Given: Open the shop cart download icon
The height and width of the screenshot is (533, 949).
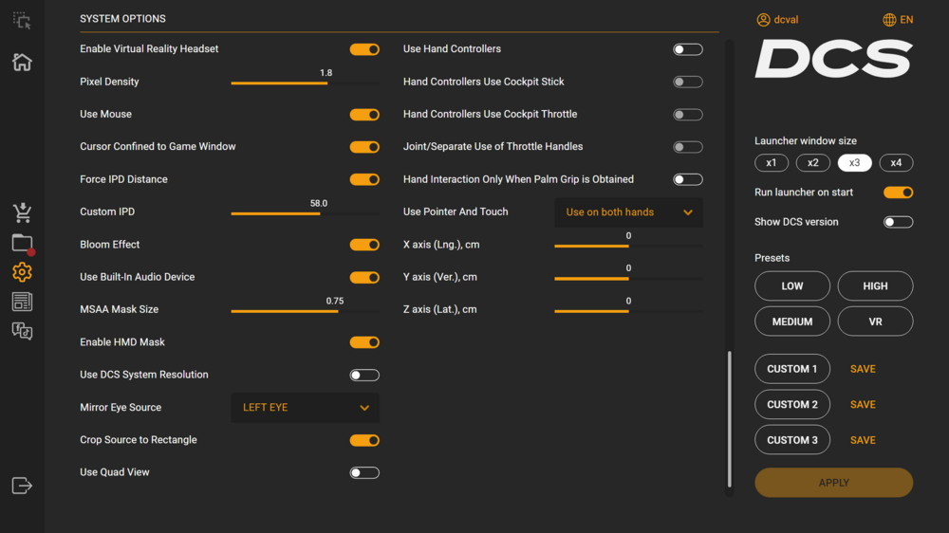Looking at the screenshot, I should (x=22, y=213).
